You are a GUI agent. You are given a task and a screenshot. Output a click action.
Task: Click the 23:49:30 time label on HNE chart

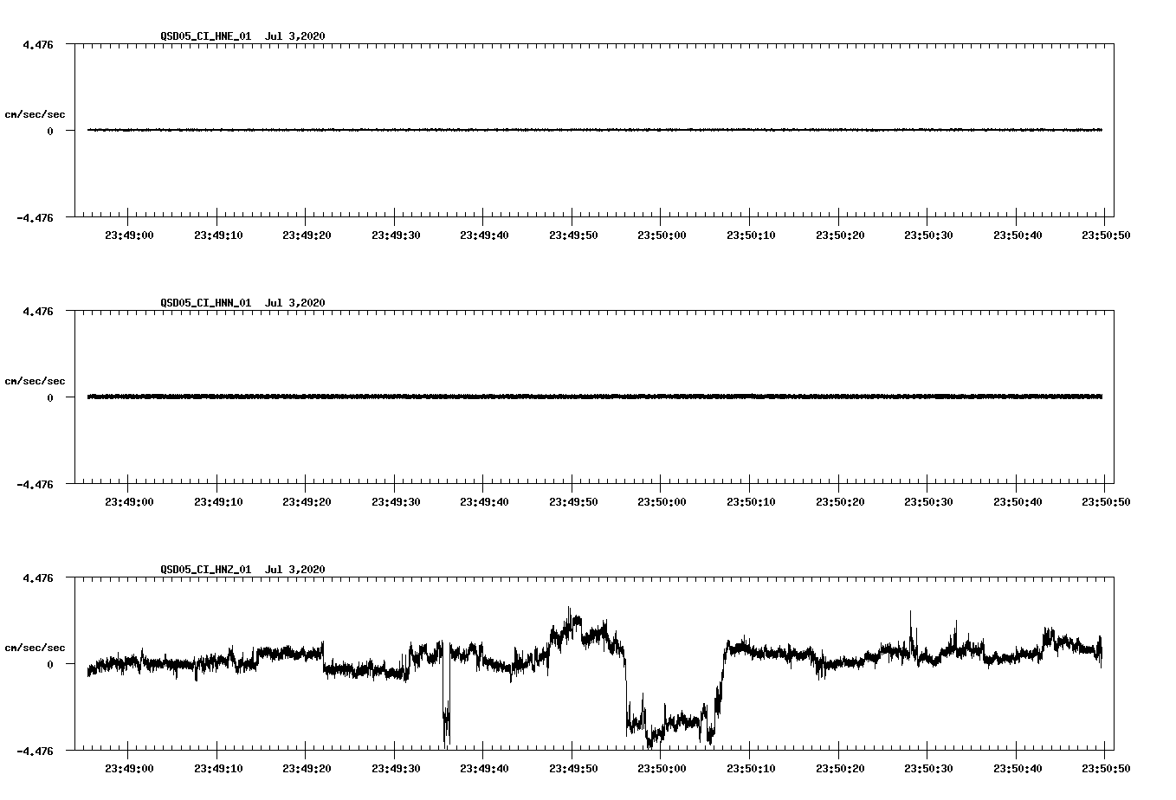point(395,235)
